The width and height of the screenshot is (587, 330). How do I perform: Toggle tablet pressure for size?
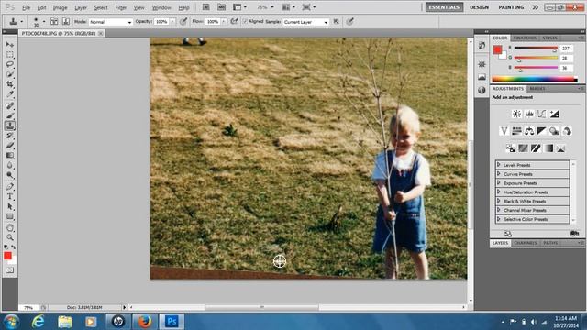pyautogui.click(x=349, y=22)
